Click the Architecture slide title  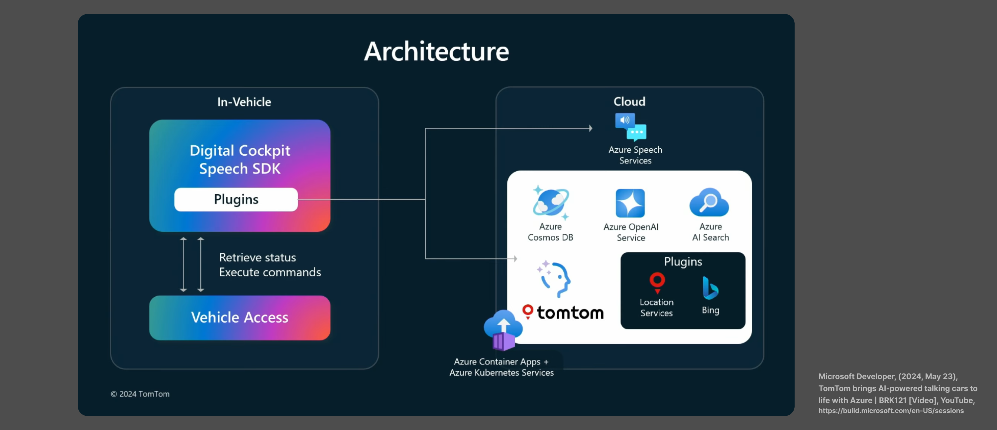click(x=436, y=51)
